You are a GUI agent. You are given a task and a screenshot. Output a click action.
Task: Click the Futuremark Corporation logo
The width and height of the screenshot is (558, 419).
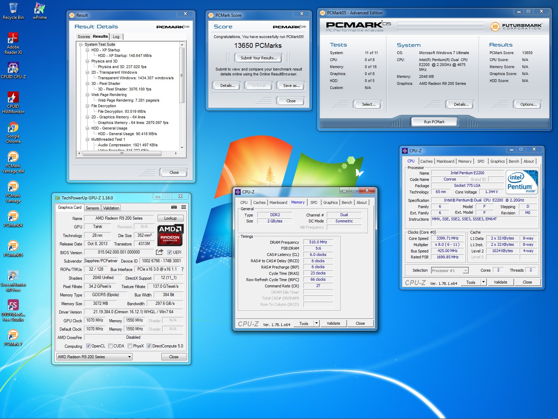coord(516,26)
